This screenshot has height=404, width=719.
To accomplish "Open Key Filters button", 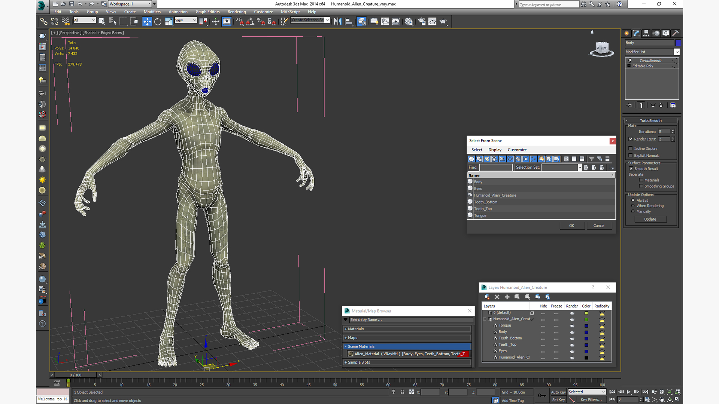I will click(x=591, y=400).
